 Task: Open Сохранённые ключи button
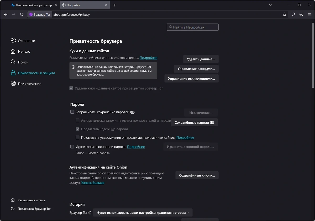click(197, 175)
